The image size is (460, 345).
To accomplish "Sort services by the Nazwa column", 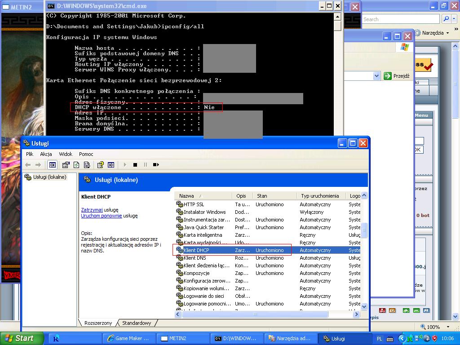I will (203, 196).
